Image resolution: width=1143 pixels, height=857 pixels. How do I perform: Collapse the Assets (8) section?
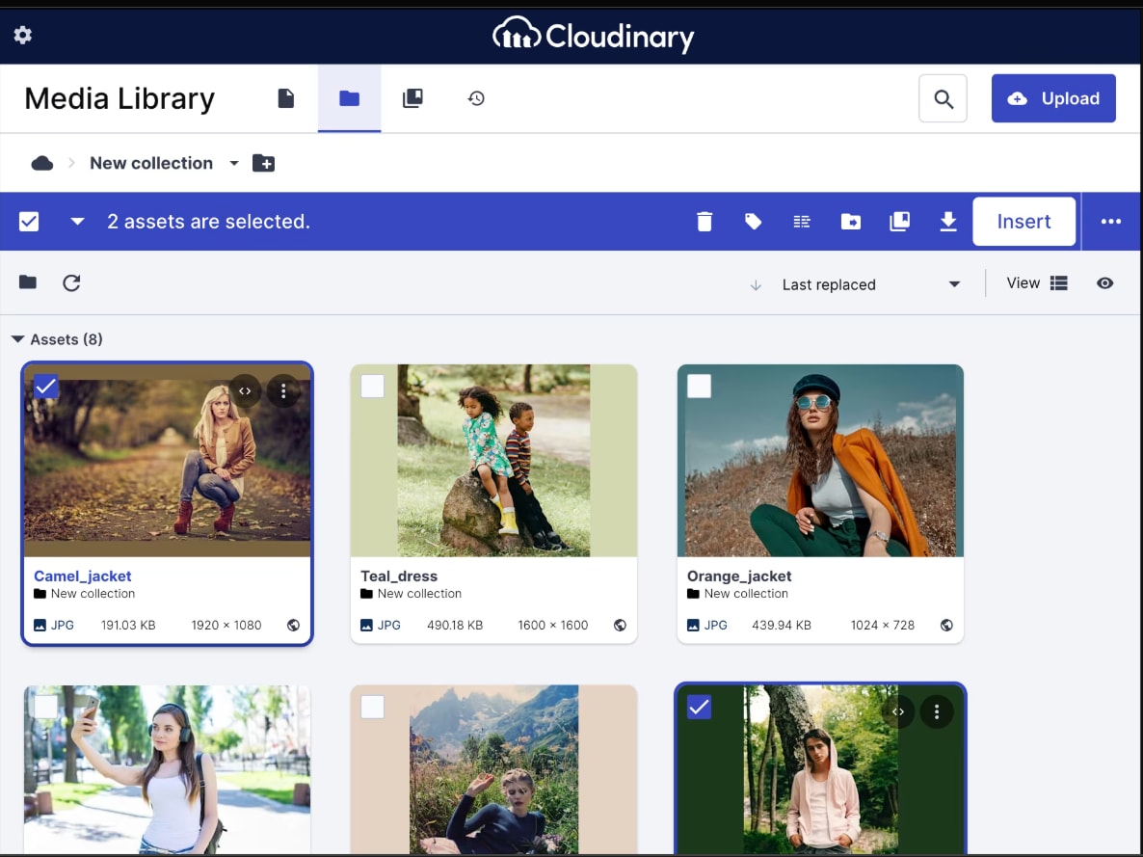[18, 339]
